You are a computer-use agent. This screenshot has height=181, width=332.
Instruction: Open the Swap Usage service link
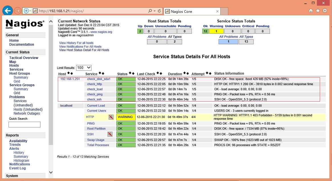tap(96, 140)
